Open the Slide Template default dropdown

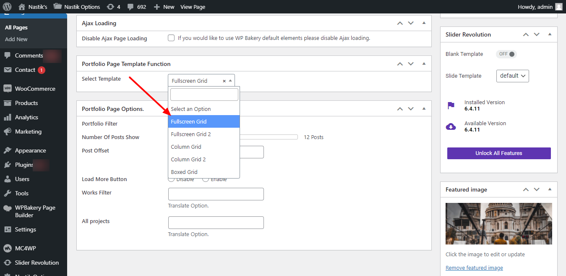pyautogui.click(x=512, y=76)
